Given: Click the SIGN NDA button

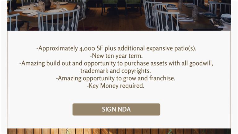Looking at the screenshot, I should [x=116, y=109].
